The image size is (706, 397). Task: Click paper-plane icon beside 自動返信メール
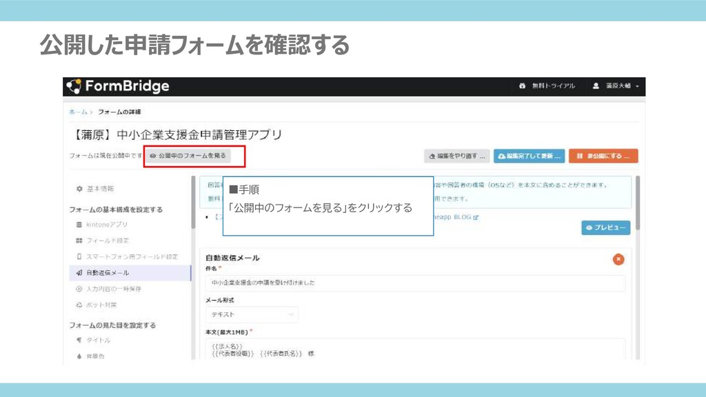(x=79, y=273)
